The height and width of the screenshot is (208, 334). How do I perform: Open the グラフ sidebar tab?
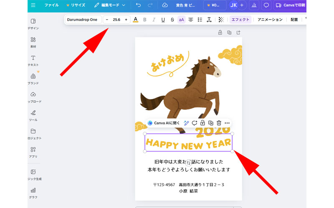tap(33, 193)
